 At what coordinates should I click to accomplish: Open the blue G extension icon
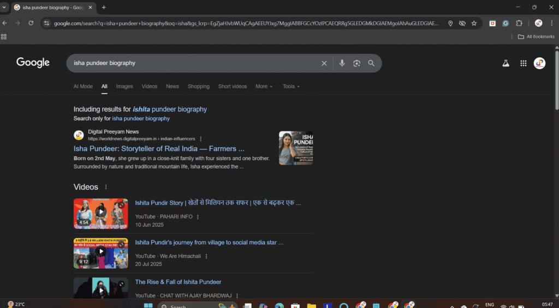(x=506, y=23)
